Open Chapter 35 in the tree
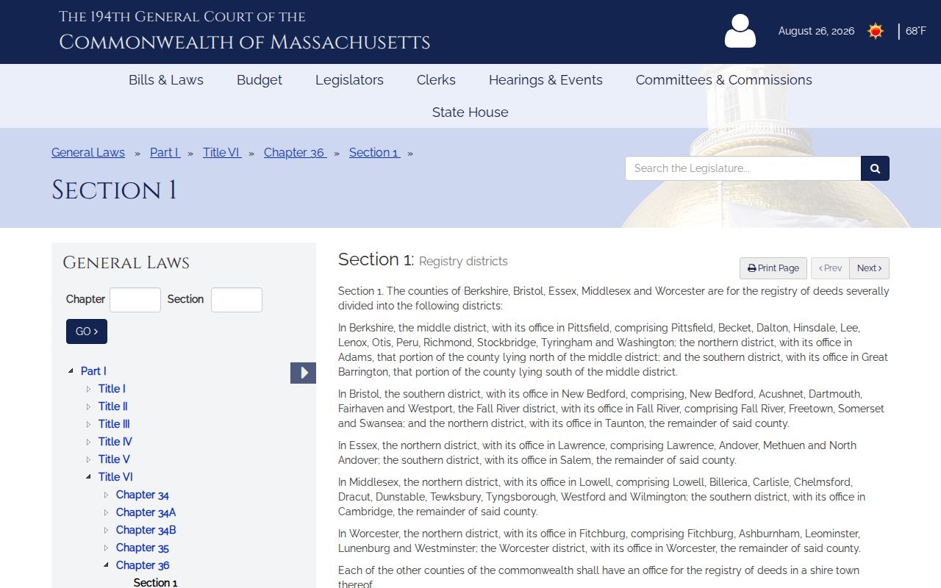Screen dimensions: 941x588 (142, 548)
